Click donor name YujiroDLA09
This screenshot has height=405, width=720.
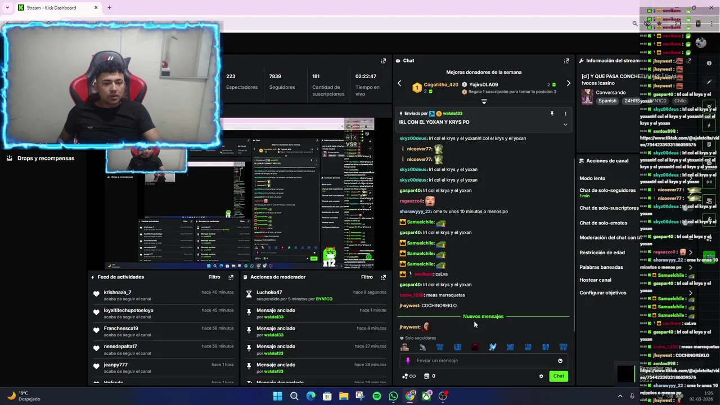(484, 85)
